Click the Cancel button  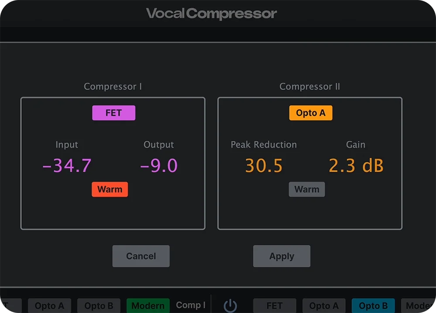coord(141,256)
